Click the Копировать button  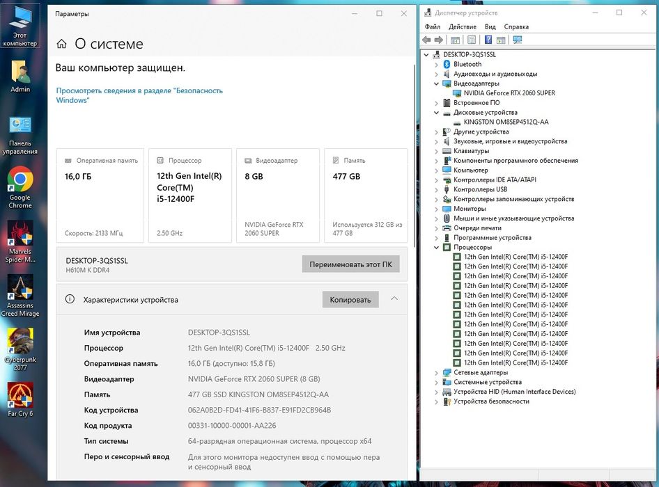click(x=350, y=299)
